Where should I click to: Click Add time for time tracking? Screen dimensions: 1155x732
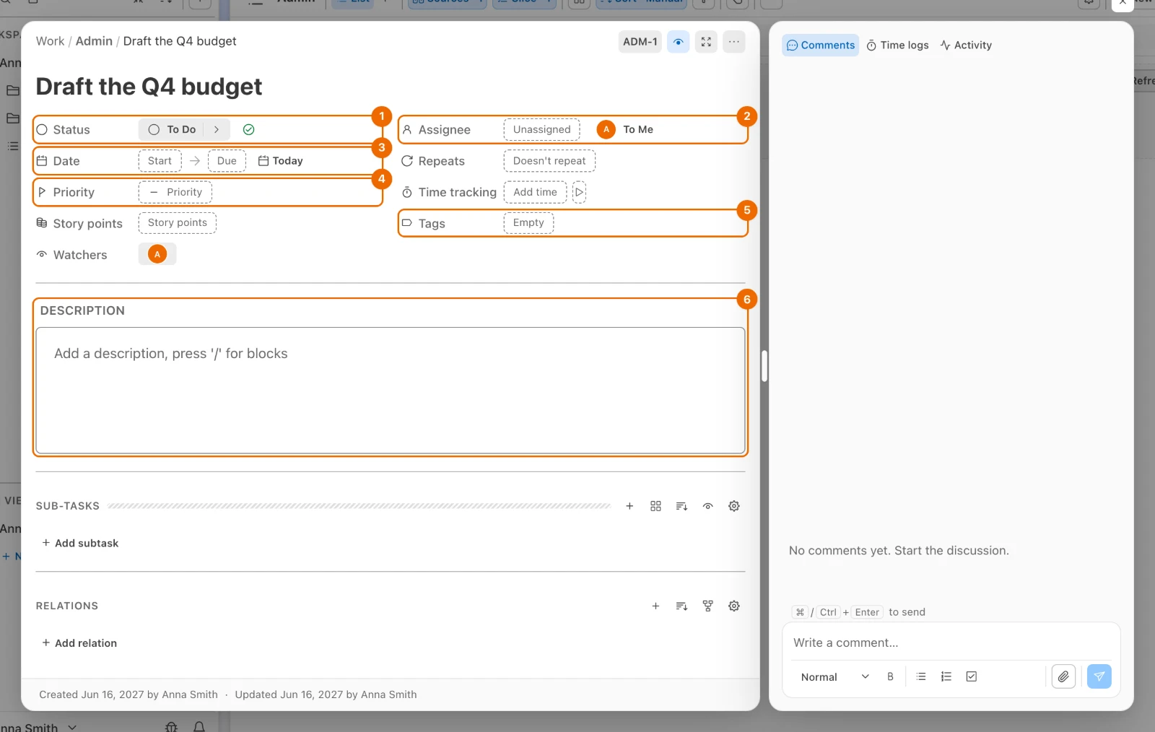click(535, 192)
